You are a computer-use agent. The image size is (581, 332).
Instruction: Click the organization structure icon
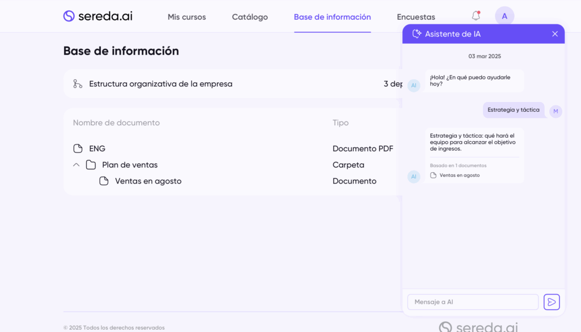pyautogui.click(x=78, y=84)
